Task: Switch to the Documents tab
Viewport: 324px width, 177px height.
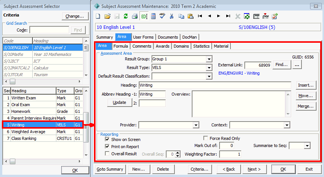Action: coord(168,37)
